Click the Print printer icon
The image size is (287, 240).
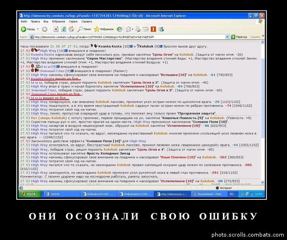click(138, 29)
